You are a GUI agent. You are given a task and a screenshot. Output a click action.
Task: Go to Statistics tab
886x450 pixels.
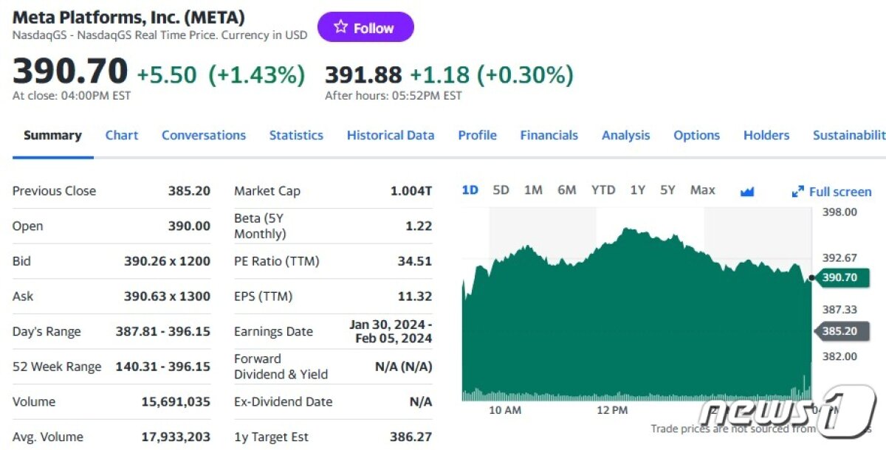pos(296,135)
